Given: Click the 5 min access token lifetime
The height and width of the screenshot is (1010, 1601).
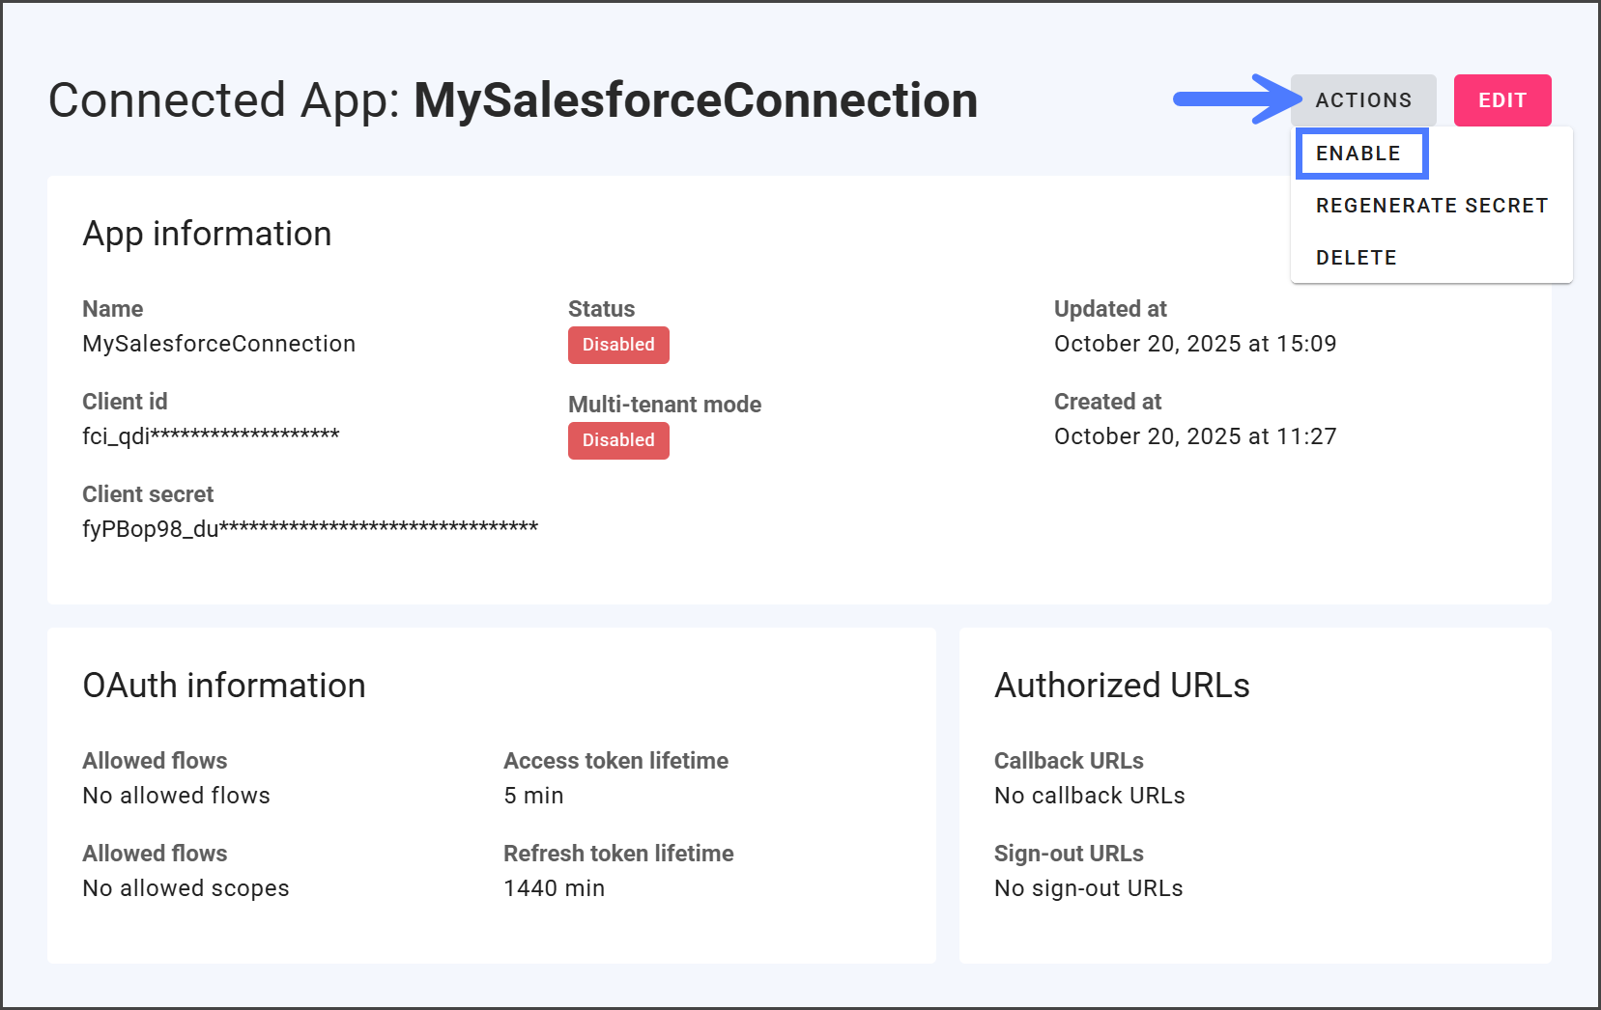Looking at the screenshot, I should [x=532, y=796].
